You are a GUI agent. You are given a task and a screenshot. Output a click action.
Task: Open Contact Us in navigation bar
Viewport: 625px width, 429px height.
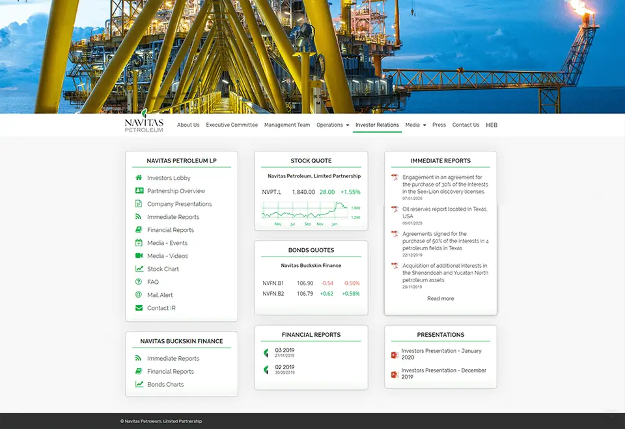[465, 125]
